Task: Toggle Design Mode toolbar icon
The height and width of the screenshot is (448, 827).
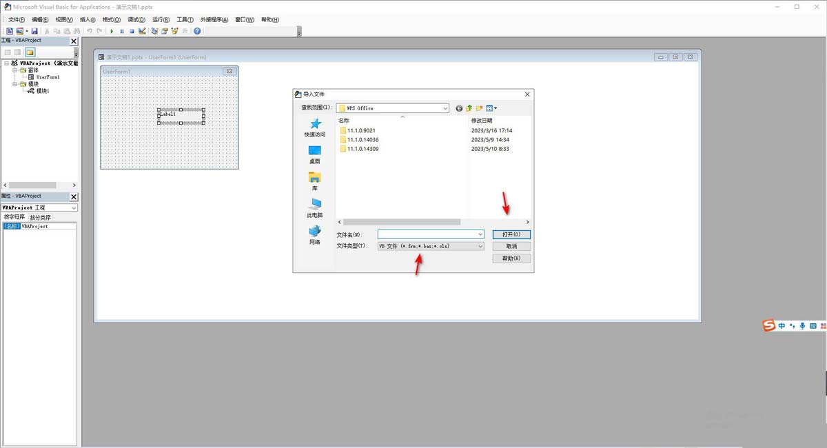Action: (142, 31)
